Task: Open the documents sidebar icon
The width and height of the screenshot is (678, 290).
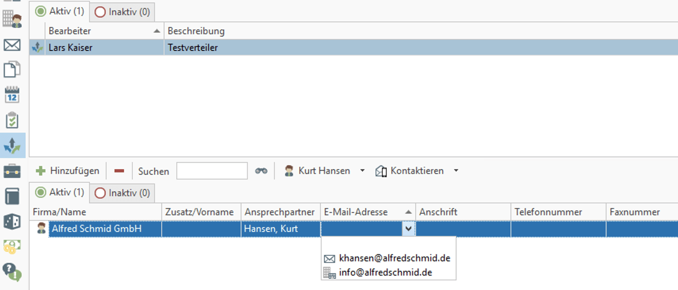Action: pos(12,70)
